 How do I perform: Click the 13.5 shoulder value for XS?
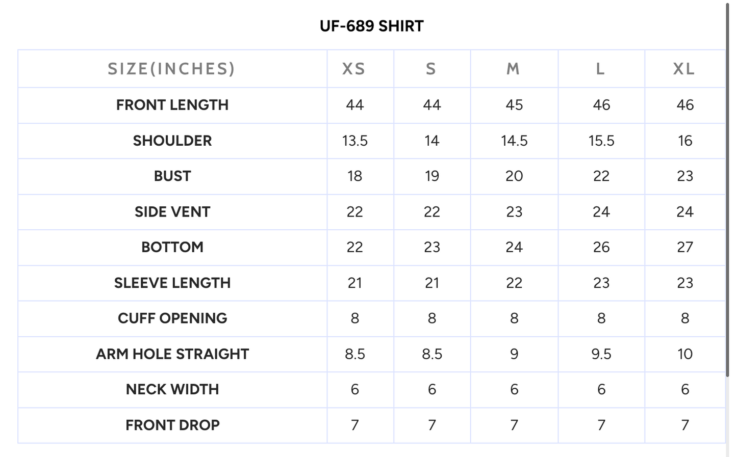pyautogui.click(x=355, y=141)
